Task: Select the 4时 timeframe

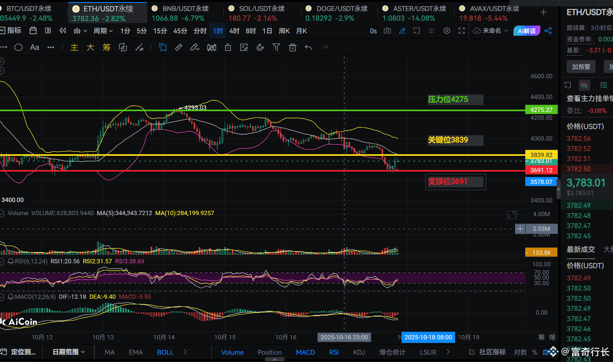Action: click(234, 31)
